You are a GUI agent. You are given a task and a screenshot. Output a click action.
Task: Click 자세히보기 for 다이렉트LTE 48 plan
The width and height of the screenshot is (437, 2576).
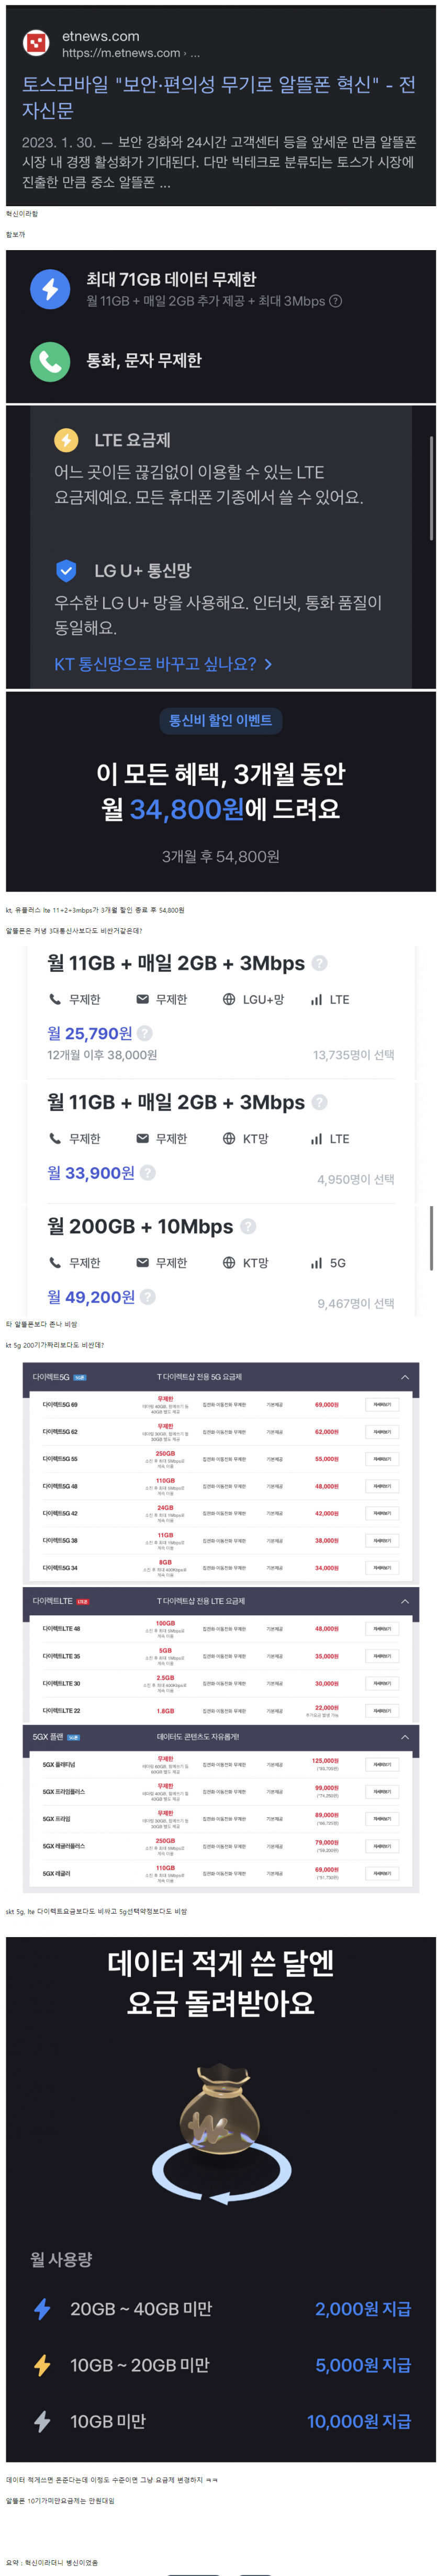point(382,1629)
